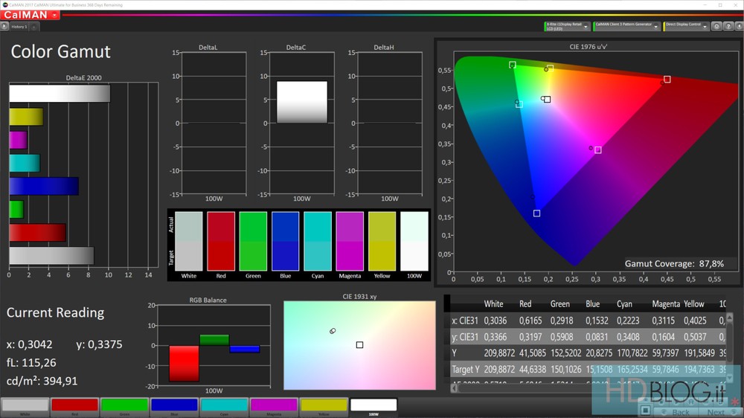The image size is (744, 418).
Task: Select the Green pattern swatch in bottom strip
Action: [x=124, y=406]
